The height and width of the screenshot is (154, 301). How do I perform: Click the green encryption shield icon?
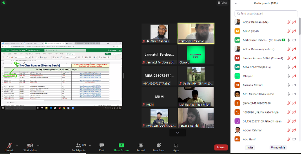[4, 3]
